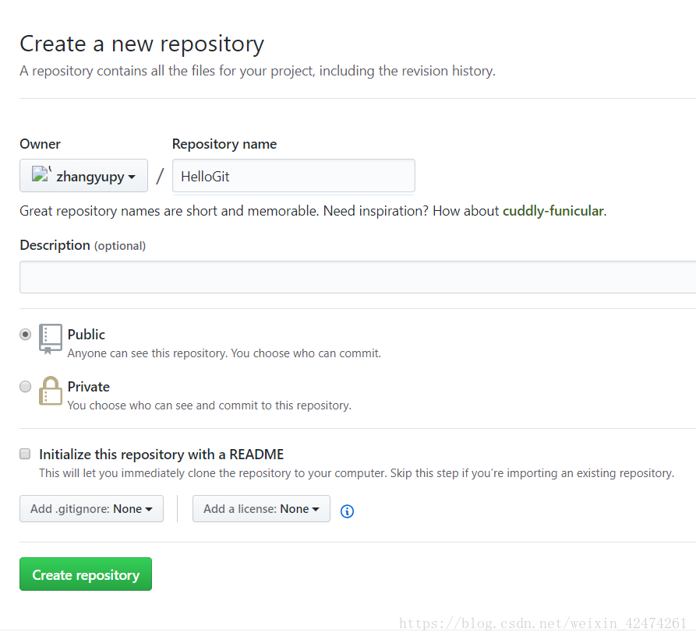Click 'You choose who can see and commit' text
Image resolution: width=696 pixels, height=639 pixels.
(x=209, y=406)
